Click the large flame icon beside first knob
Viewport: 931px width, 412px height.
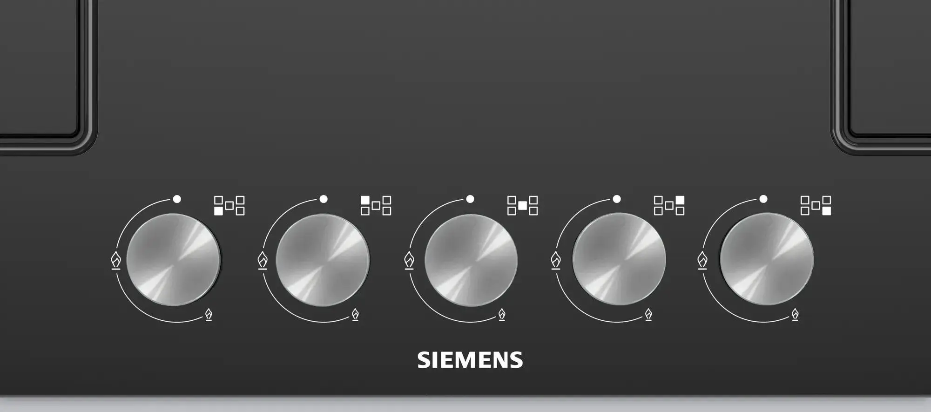point(116,260)
